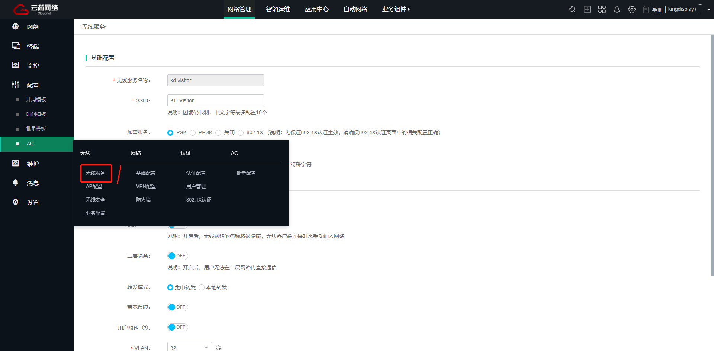Viewport: 714px width, 354px height.
Task: Click the 维护 sidebar icon
Action: tap(16, 163)
